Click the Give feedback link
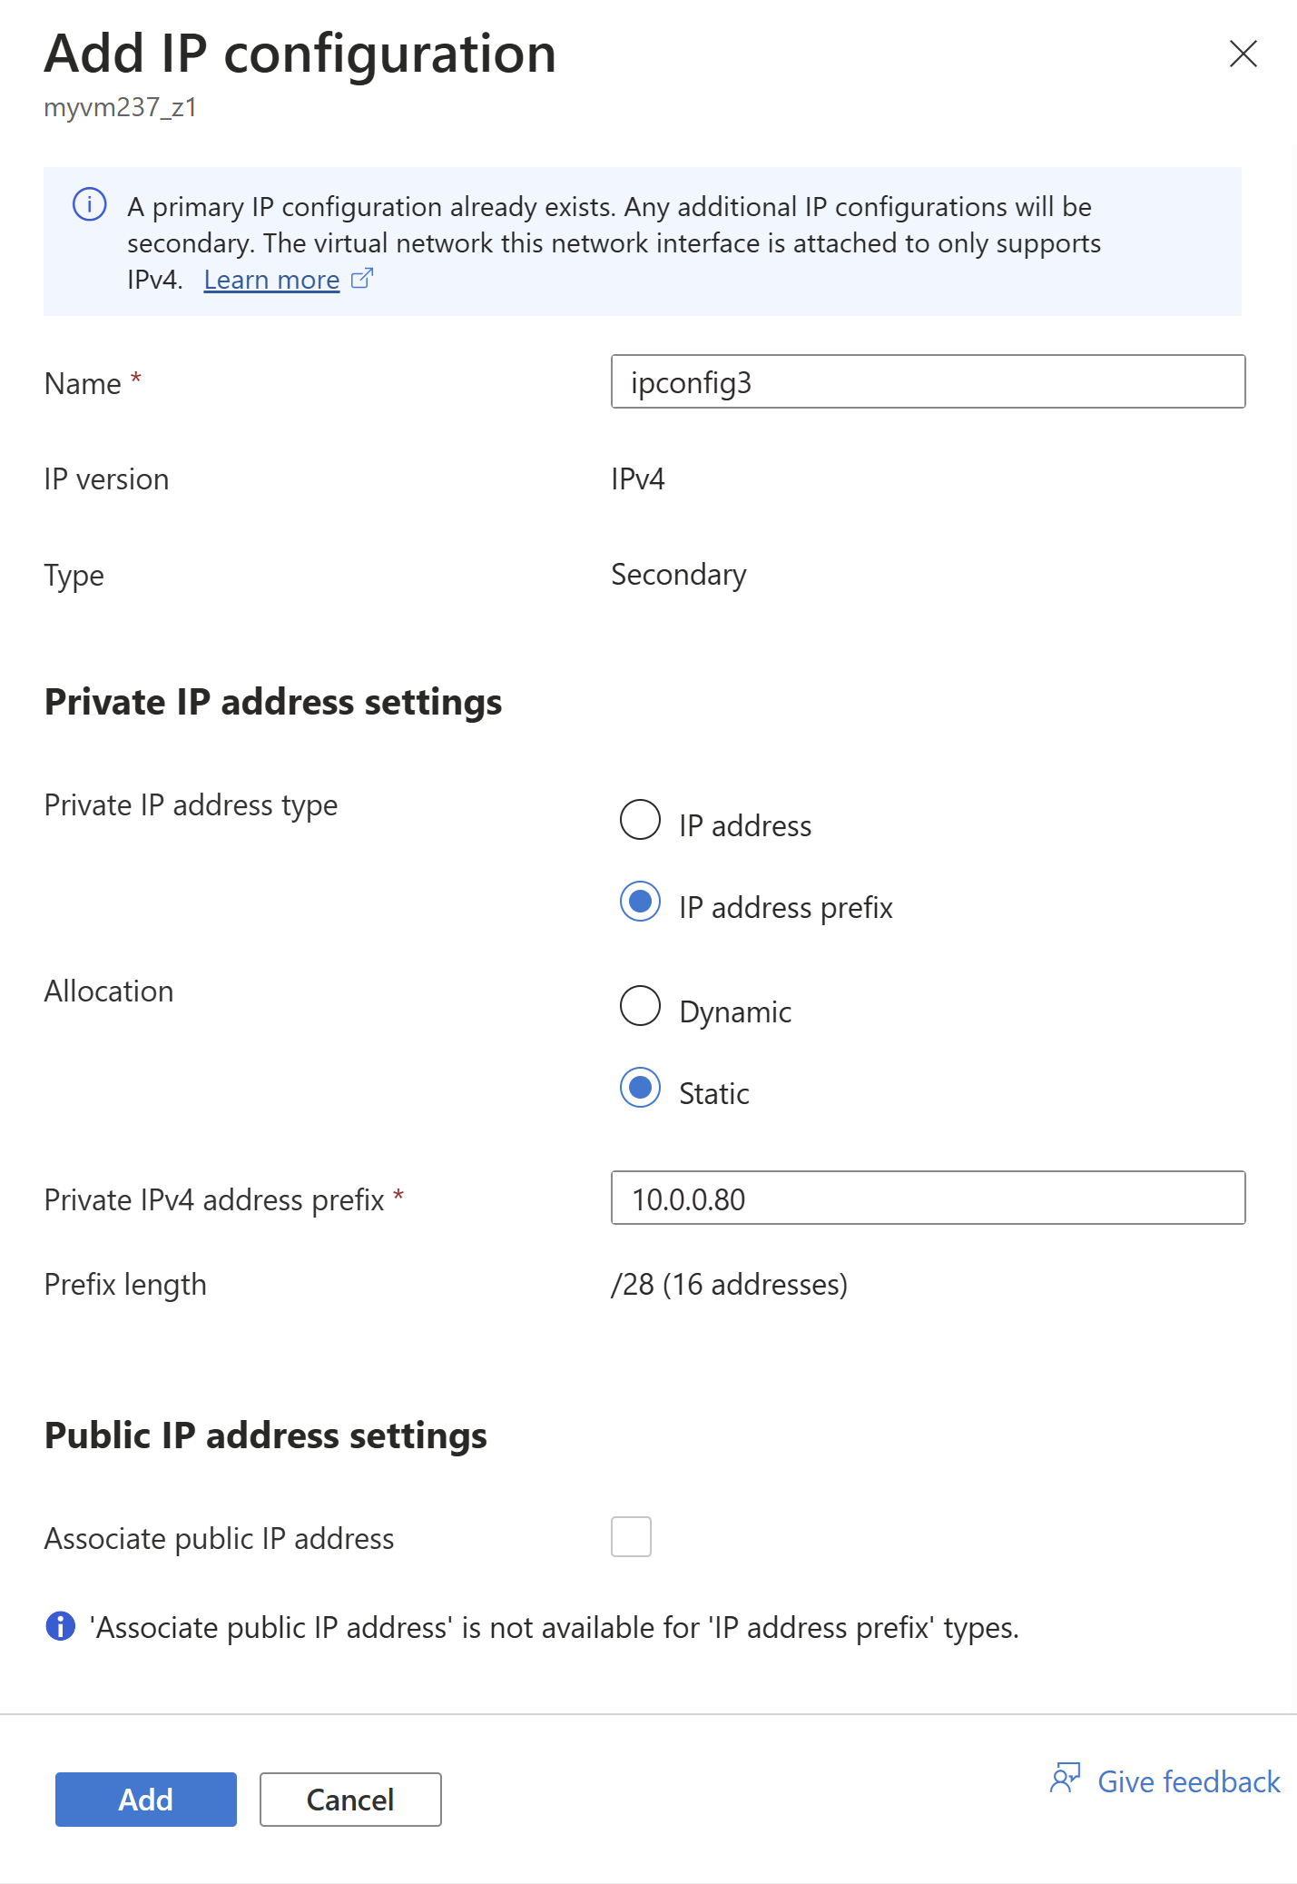Viewport: 1297px width, 1884px height. pyautogui.click(x=1188, y=1781)
